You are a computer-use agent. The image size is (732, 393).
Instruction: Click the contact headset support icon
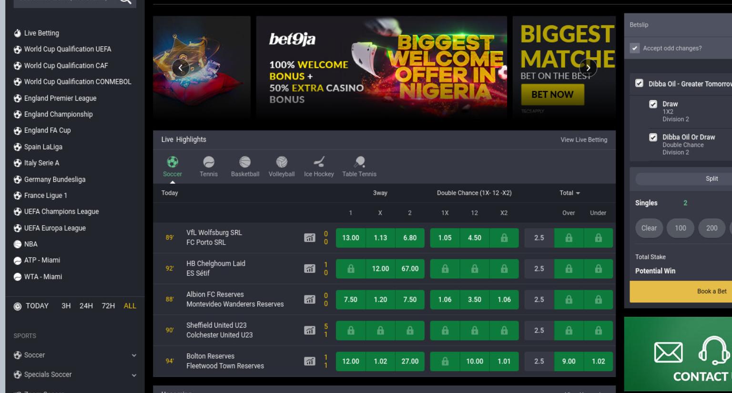coord(714,351)
